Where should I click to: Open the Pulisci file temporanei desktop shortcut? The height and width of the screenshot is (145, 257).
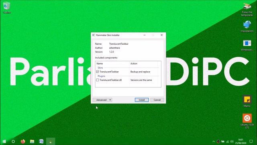click(247, 9)
